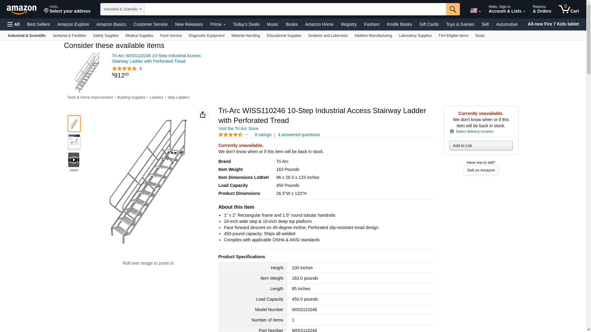This screenshot has width=591, height=332.
Task: Click Sell on Amazon button
Action: click(480, 170)
